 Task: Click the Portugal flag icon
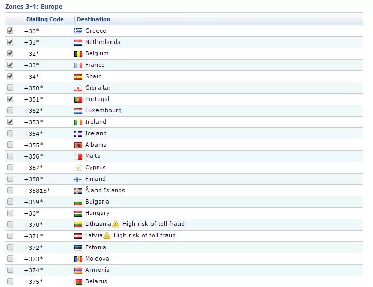coord(78,99)
